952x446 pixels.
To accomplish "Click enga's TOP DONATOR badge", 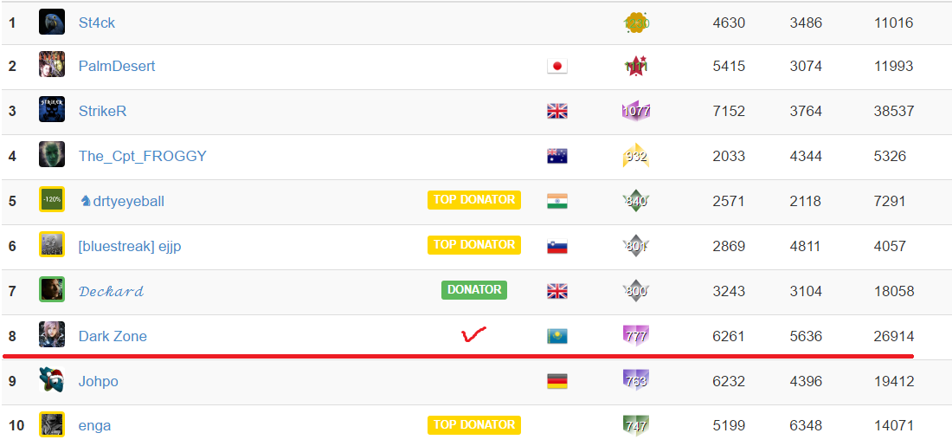I will [474, 424].
